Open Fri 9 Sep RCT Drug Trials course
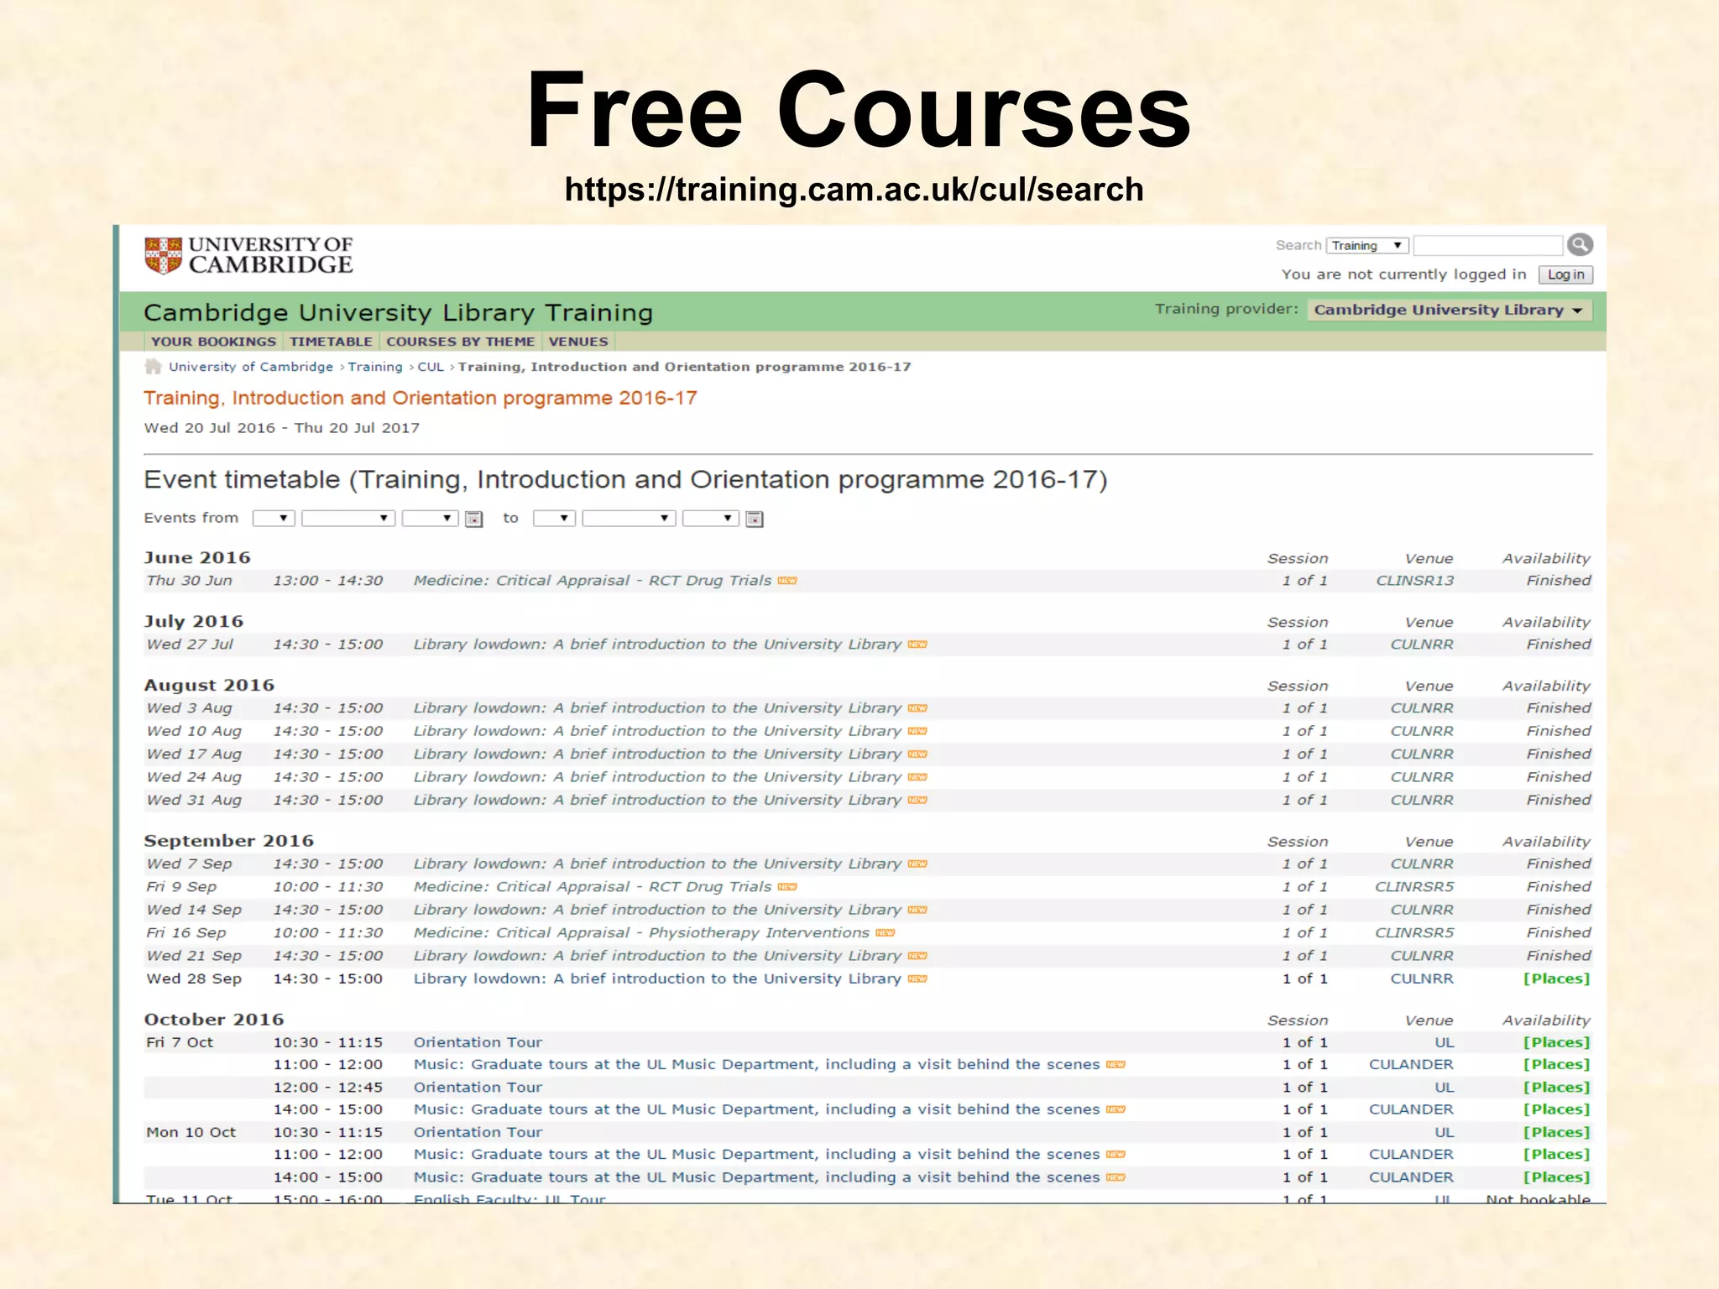The image size is (1719, 1289). [592, 887]
